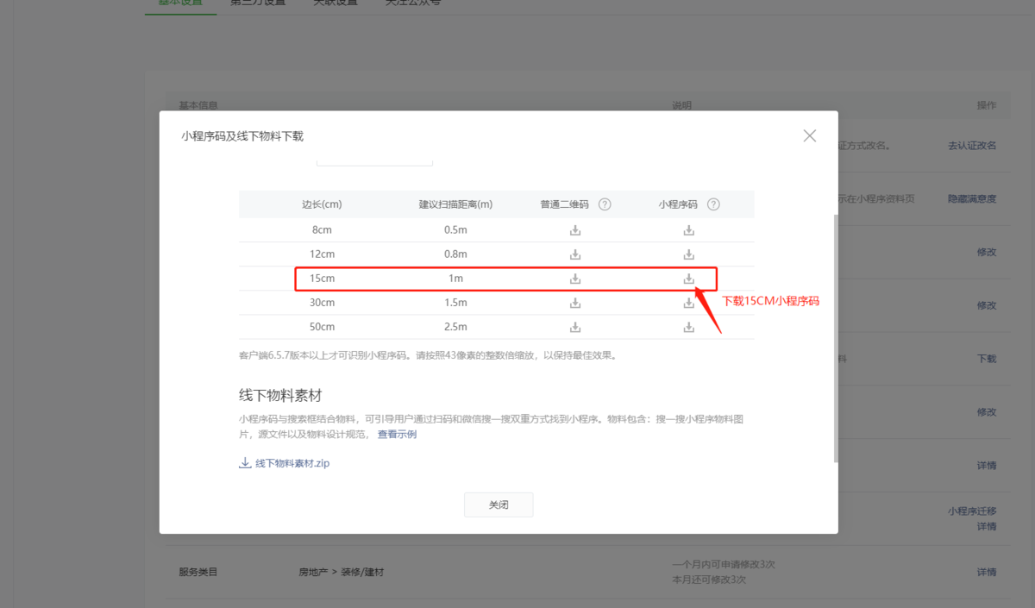This screenshot has width=1035, height=608.
Task: Select the 50cm size cell
Action: (322, 327)
